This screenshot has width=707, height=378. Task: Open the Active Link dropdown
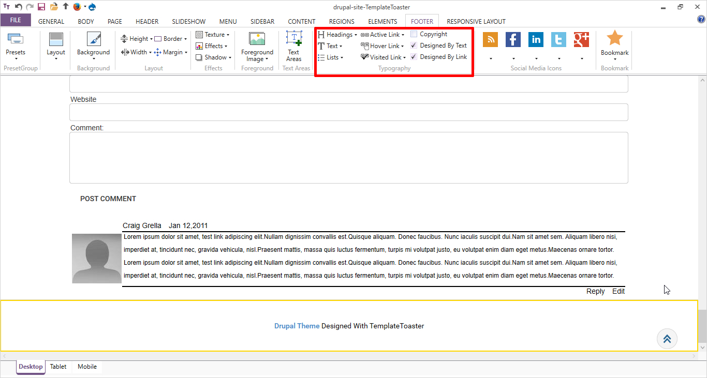click(383, 35)
